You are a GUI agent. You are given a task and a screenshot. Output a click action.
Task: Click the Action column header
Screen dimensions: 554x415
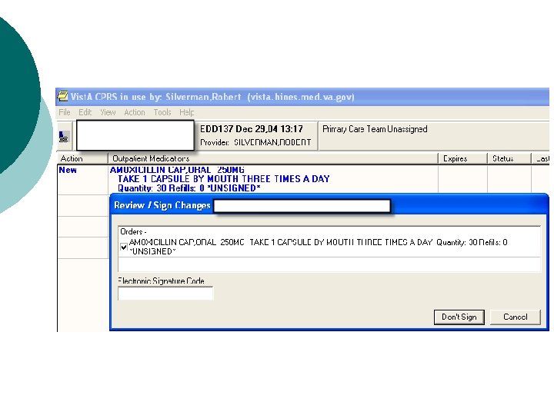82,158
